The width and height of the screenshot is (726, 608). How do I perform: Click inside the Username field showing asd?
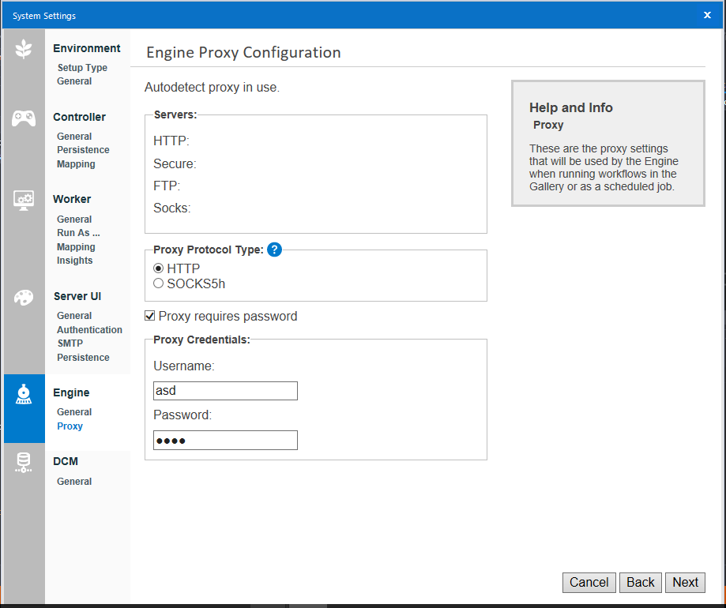(225, 391)
